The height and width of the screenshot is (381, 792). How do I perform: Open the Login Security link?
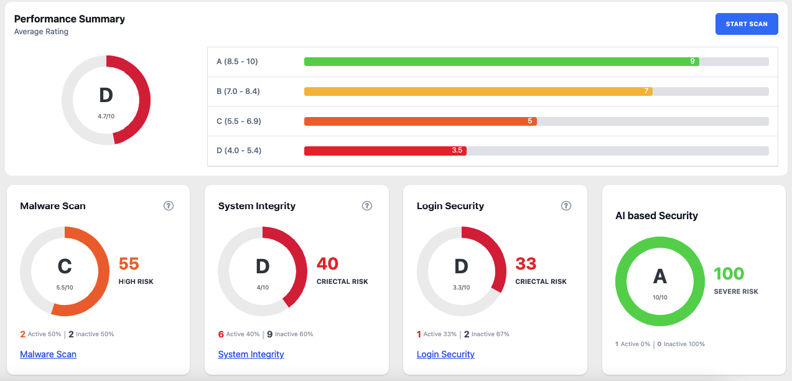445,354
